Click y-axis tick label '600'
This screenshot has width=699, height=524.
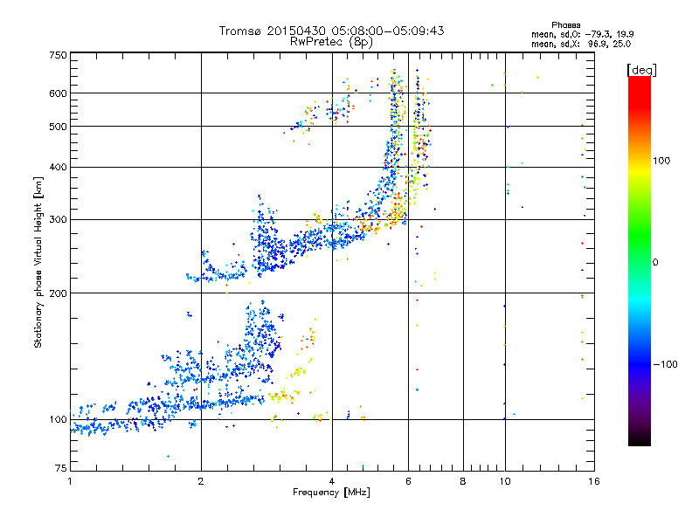click(58, 93)
